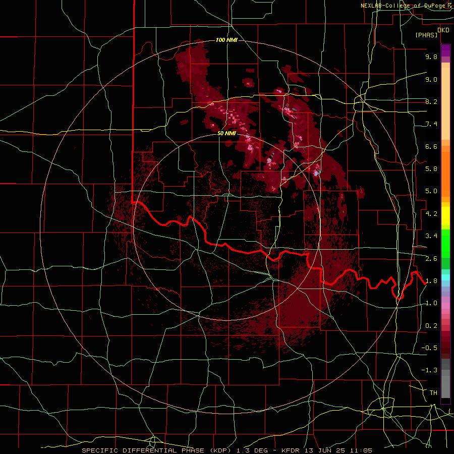The height and width of the screenshot is (454, 454).
Task: Pick the bright green band of the color bar
Action: tap(445, 243)
